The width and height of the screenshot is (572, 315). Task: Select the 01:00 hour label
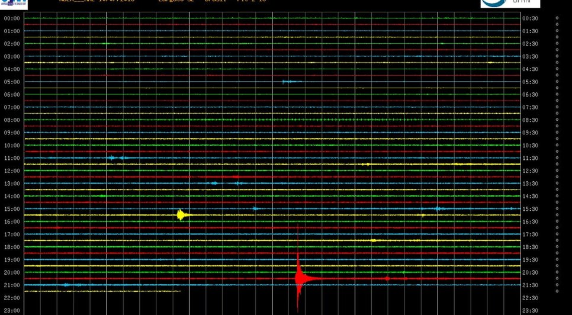click(12, 31)
